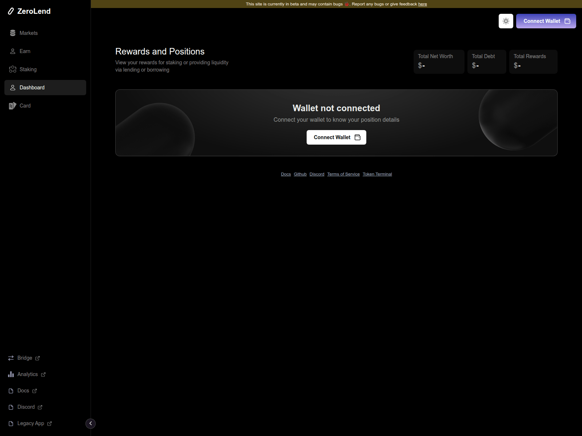
Task: Open the Github footer link
Action: coord(300,174)
